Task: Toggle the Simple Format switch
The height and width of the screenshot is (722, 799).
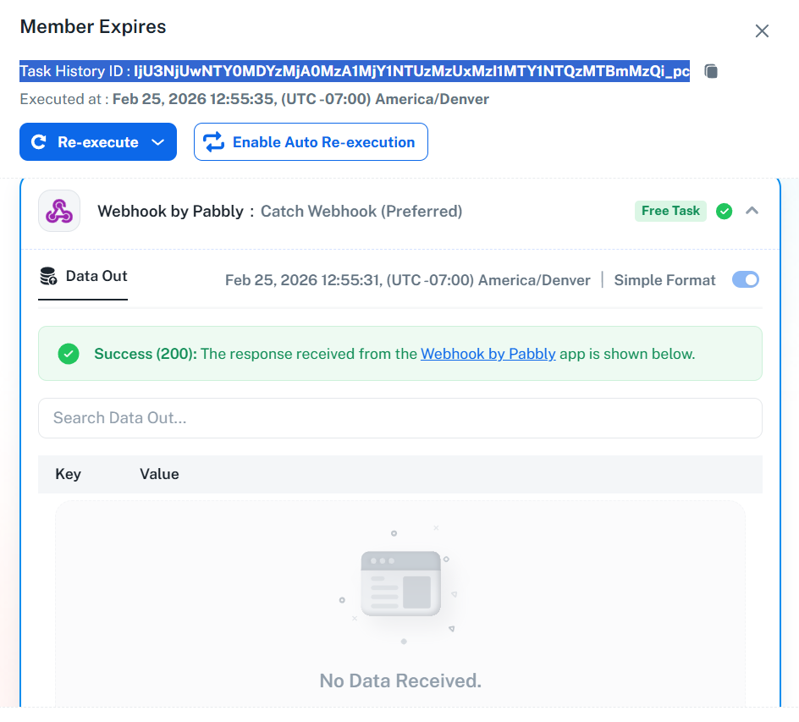Action: [x=745, y=280]
